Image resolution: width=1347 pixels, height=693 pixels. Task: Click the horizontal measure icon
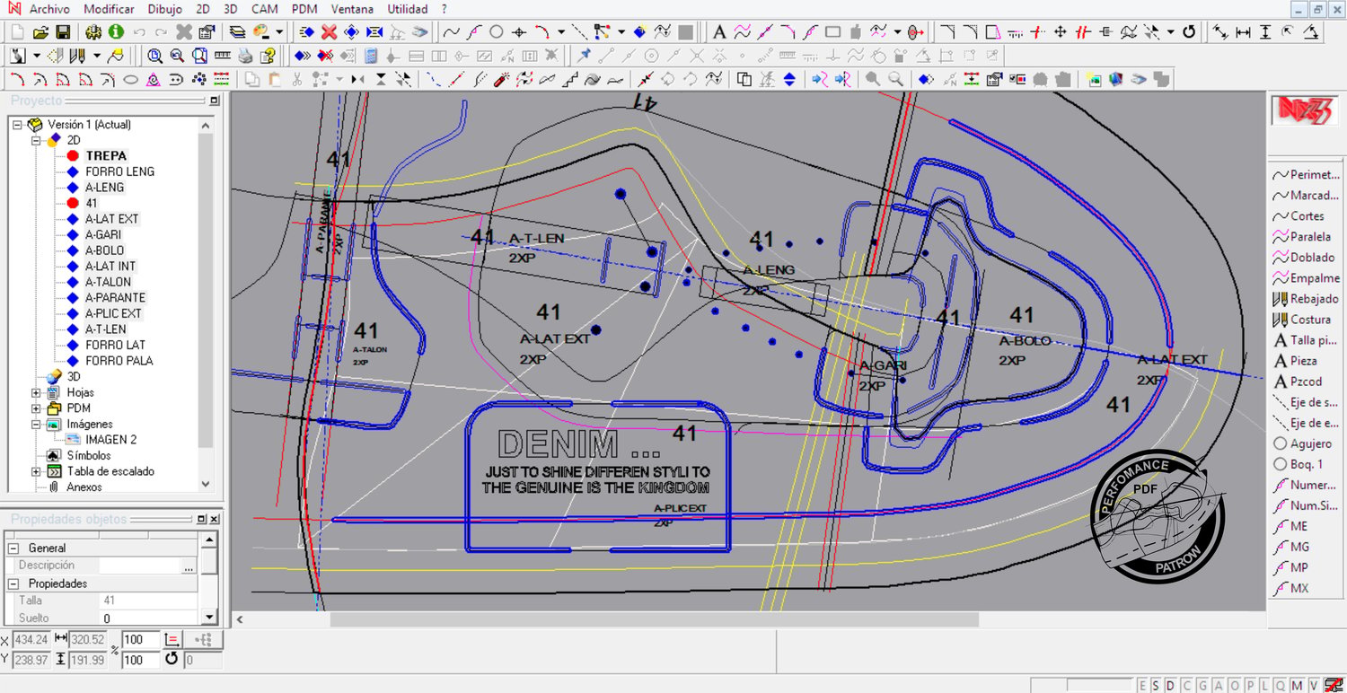(1243, 32)
